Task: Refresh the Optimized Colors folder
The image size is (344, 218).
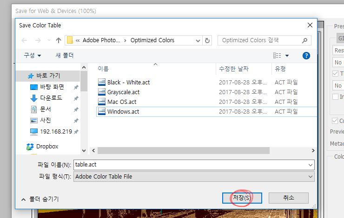Action: (207, 40)
